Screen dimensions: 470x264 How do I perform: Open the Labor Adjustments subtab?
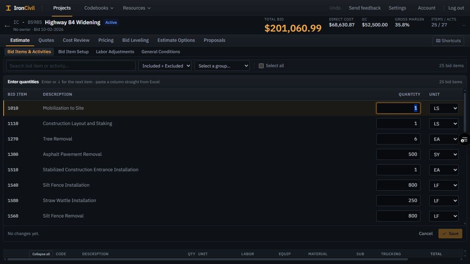pyautogui.click(x=115, y=52)
